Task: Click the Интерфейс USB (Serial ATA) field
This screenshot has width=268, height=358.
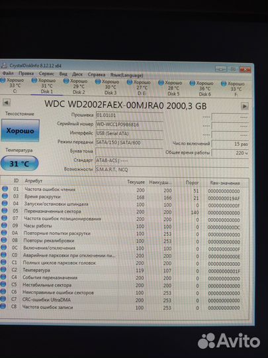Action: tap(129, 133)
